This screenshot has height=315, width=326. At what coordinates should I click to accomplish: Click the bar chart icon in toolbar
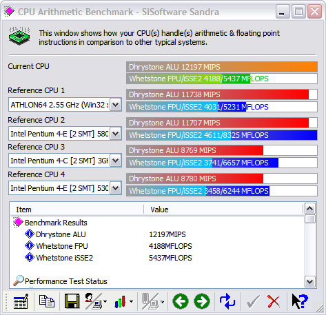(121, 301)
